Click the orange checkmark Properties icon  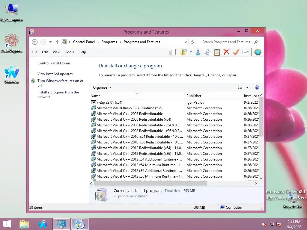point(236,52)
